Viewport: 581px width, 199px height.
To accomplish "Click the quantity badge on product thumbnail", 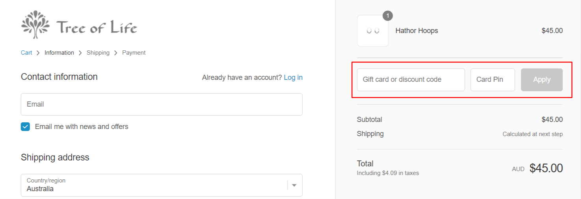I will click(x=388, y=16).
